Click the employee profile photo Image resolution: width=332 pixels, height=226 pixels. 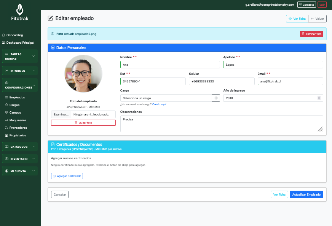click(83, 74)
